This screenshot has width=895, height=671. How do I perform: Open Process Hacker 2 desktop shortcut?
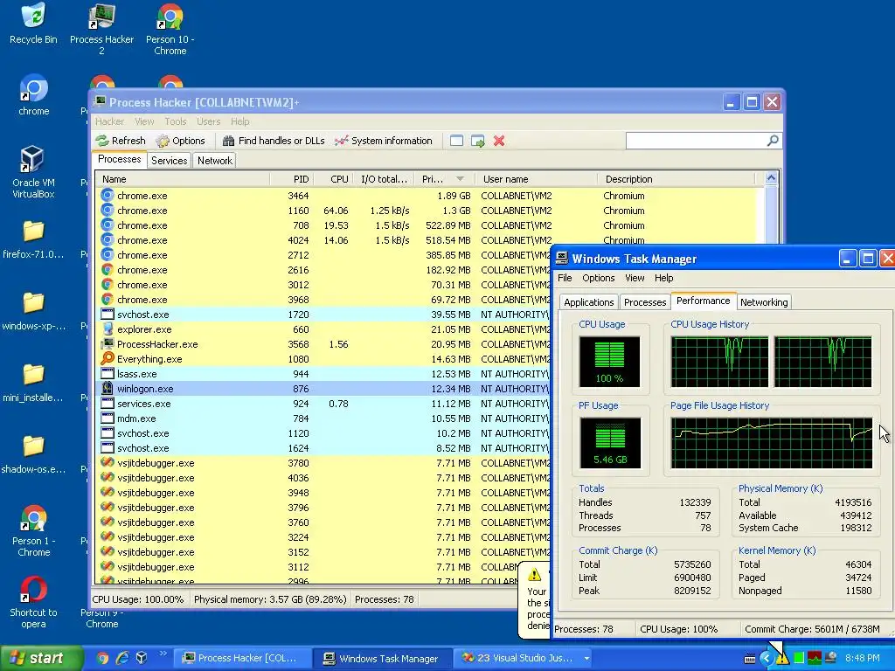101,29
